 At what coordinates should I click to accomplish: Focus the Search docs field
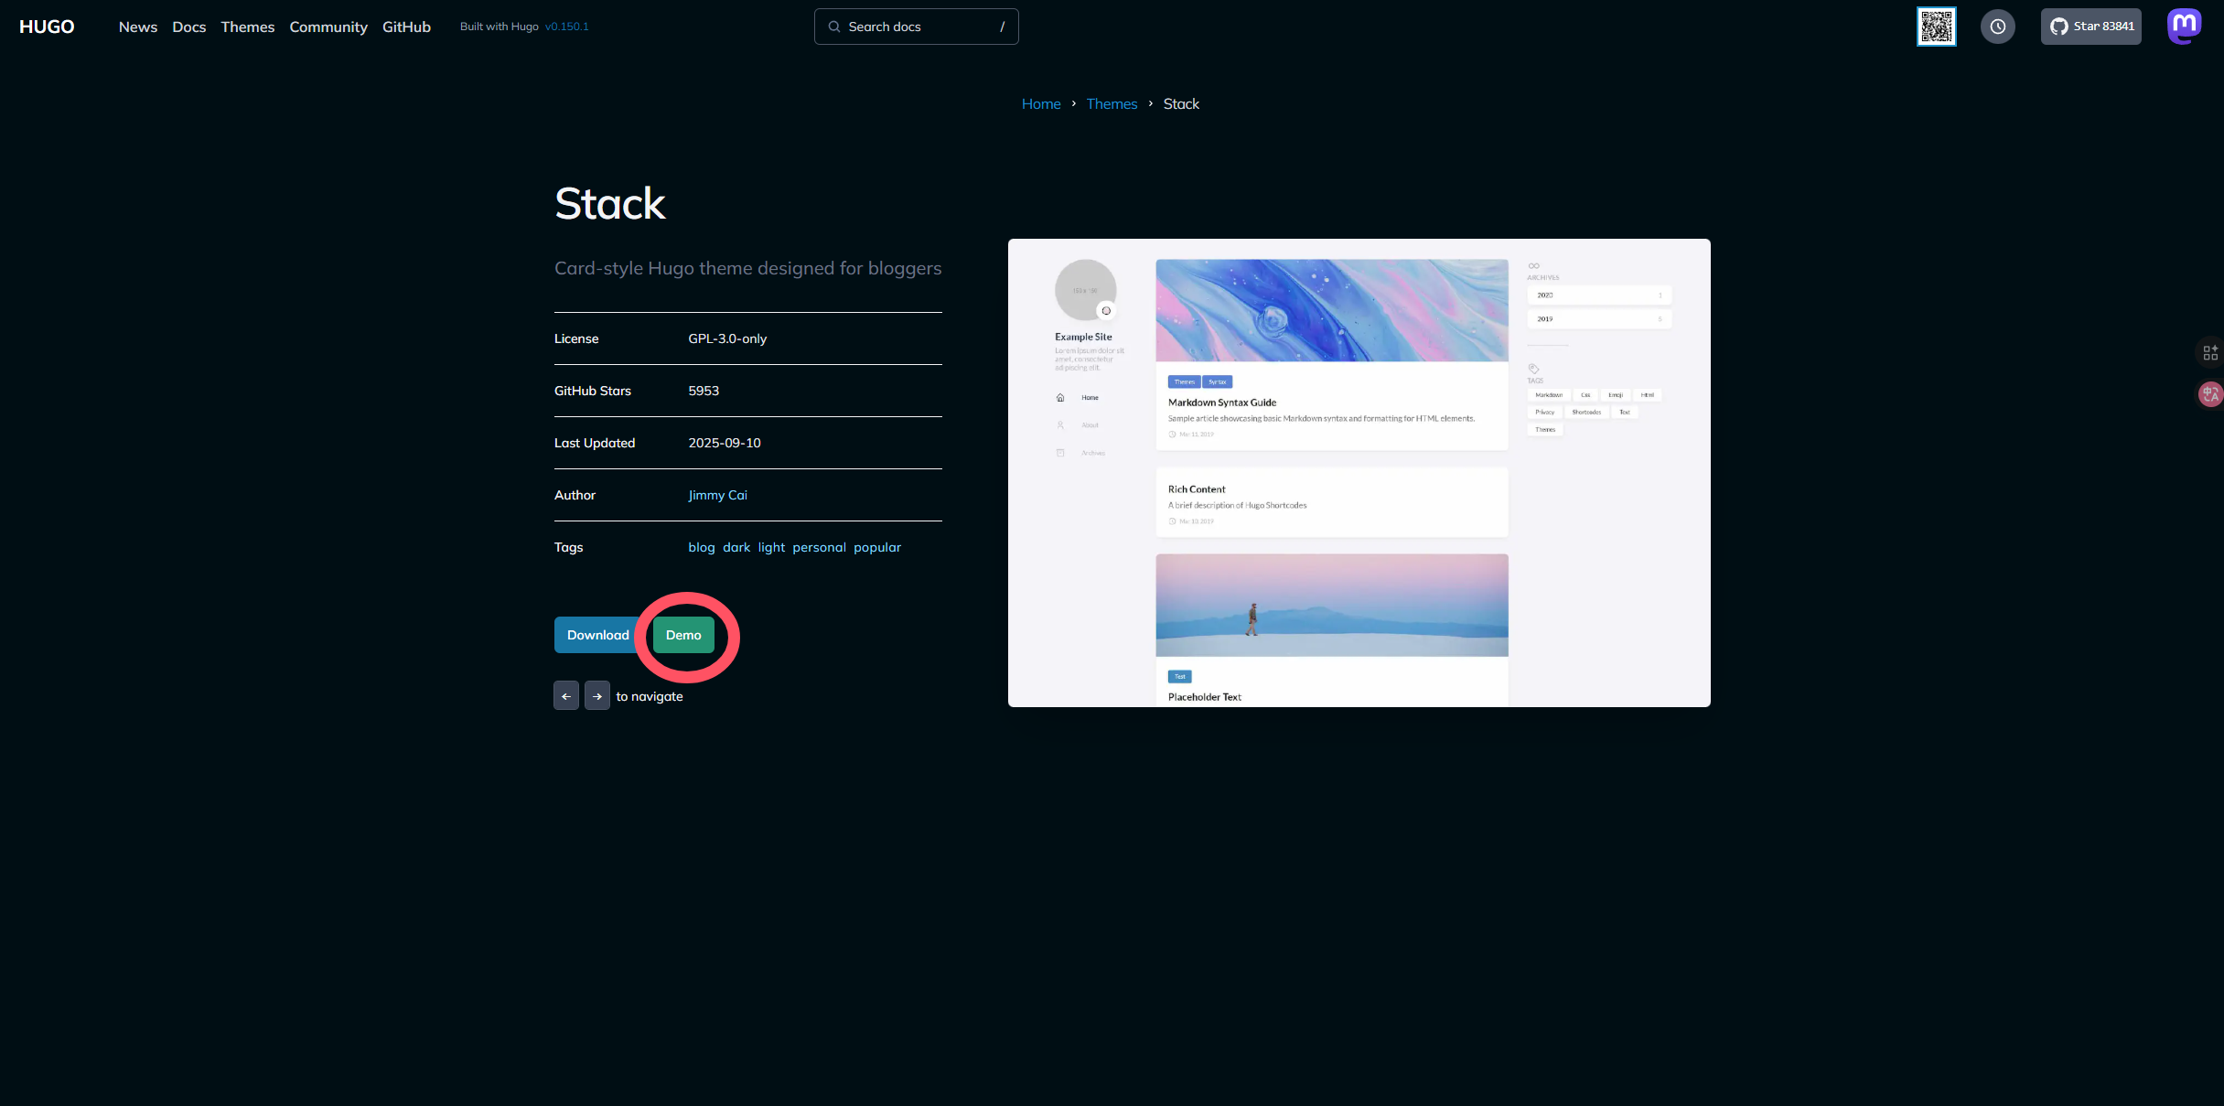coord(916,27)
